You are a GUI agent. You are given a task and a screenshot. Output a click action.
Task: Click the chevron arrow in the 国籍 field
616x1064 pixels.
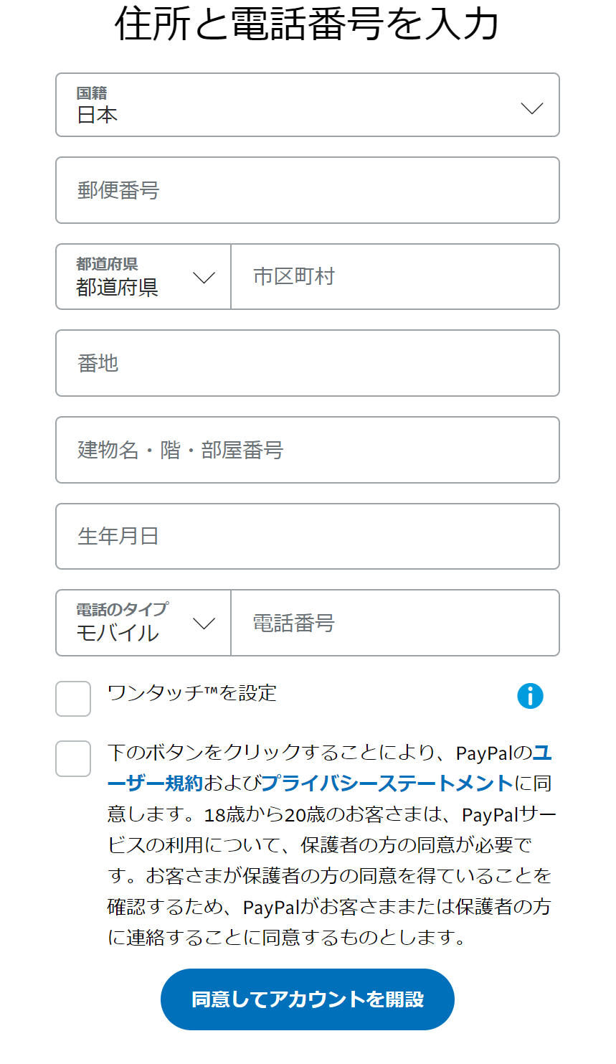click(531, 108)
